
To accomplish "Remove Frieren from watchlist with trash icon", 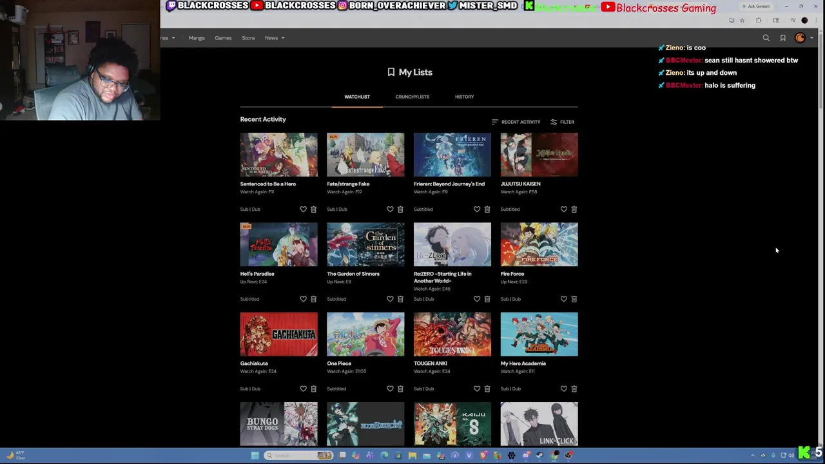I will coord(487,209).
